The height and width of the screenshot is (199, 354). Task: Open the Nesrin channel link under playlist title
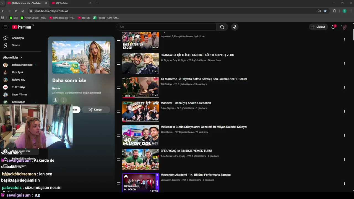(x=56, y=88)
